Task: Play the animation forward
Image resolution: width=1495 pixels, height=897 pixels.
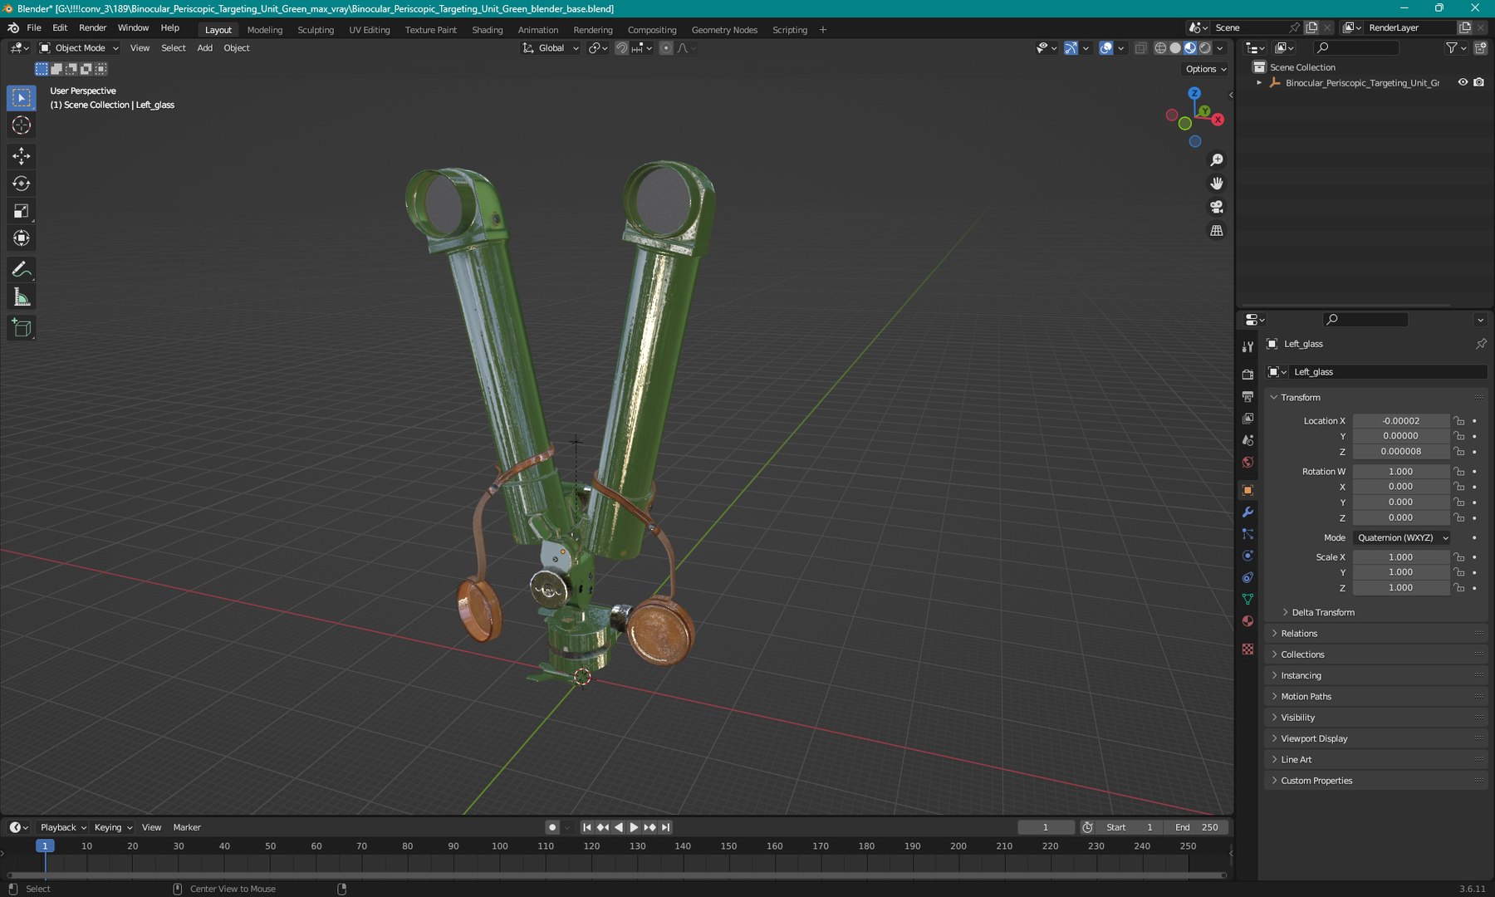Action: tap(634, 827)
